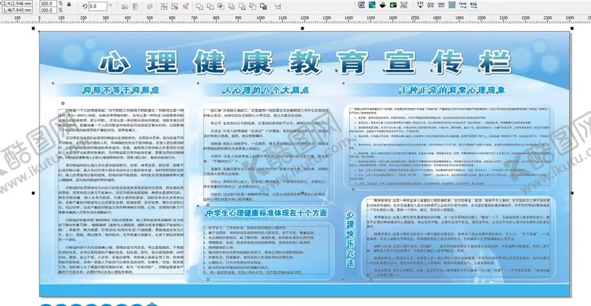Toggle the lock ratio padlock

pos(68,5)
